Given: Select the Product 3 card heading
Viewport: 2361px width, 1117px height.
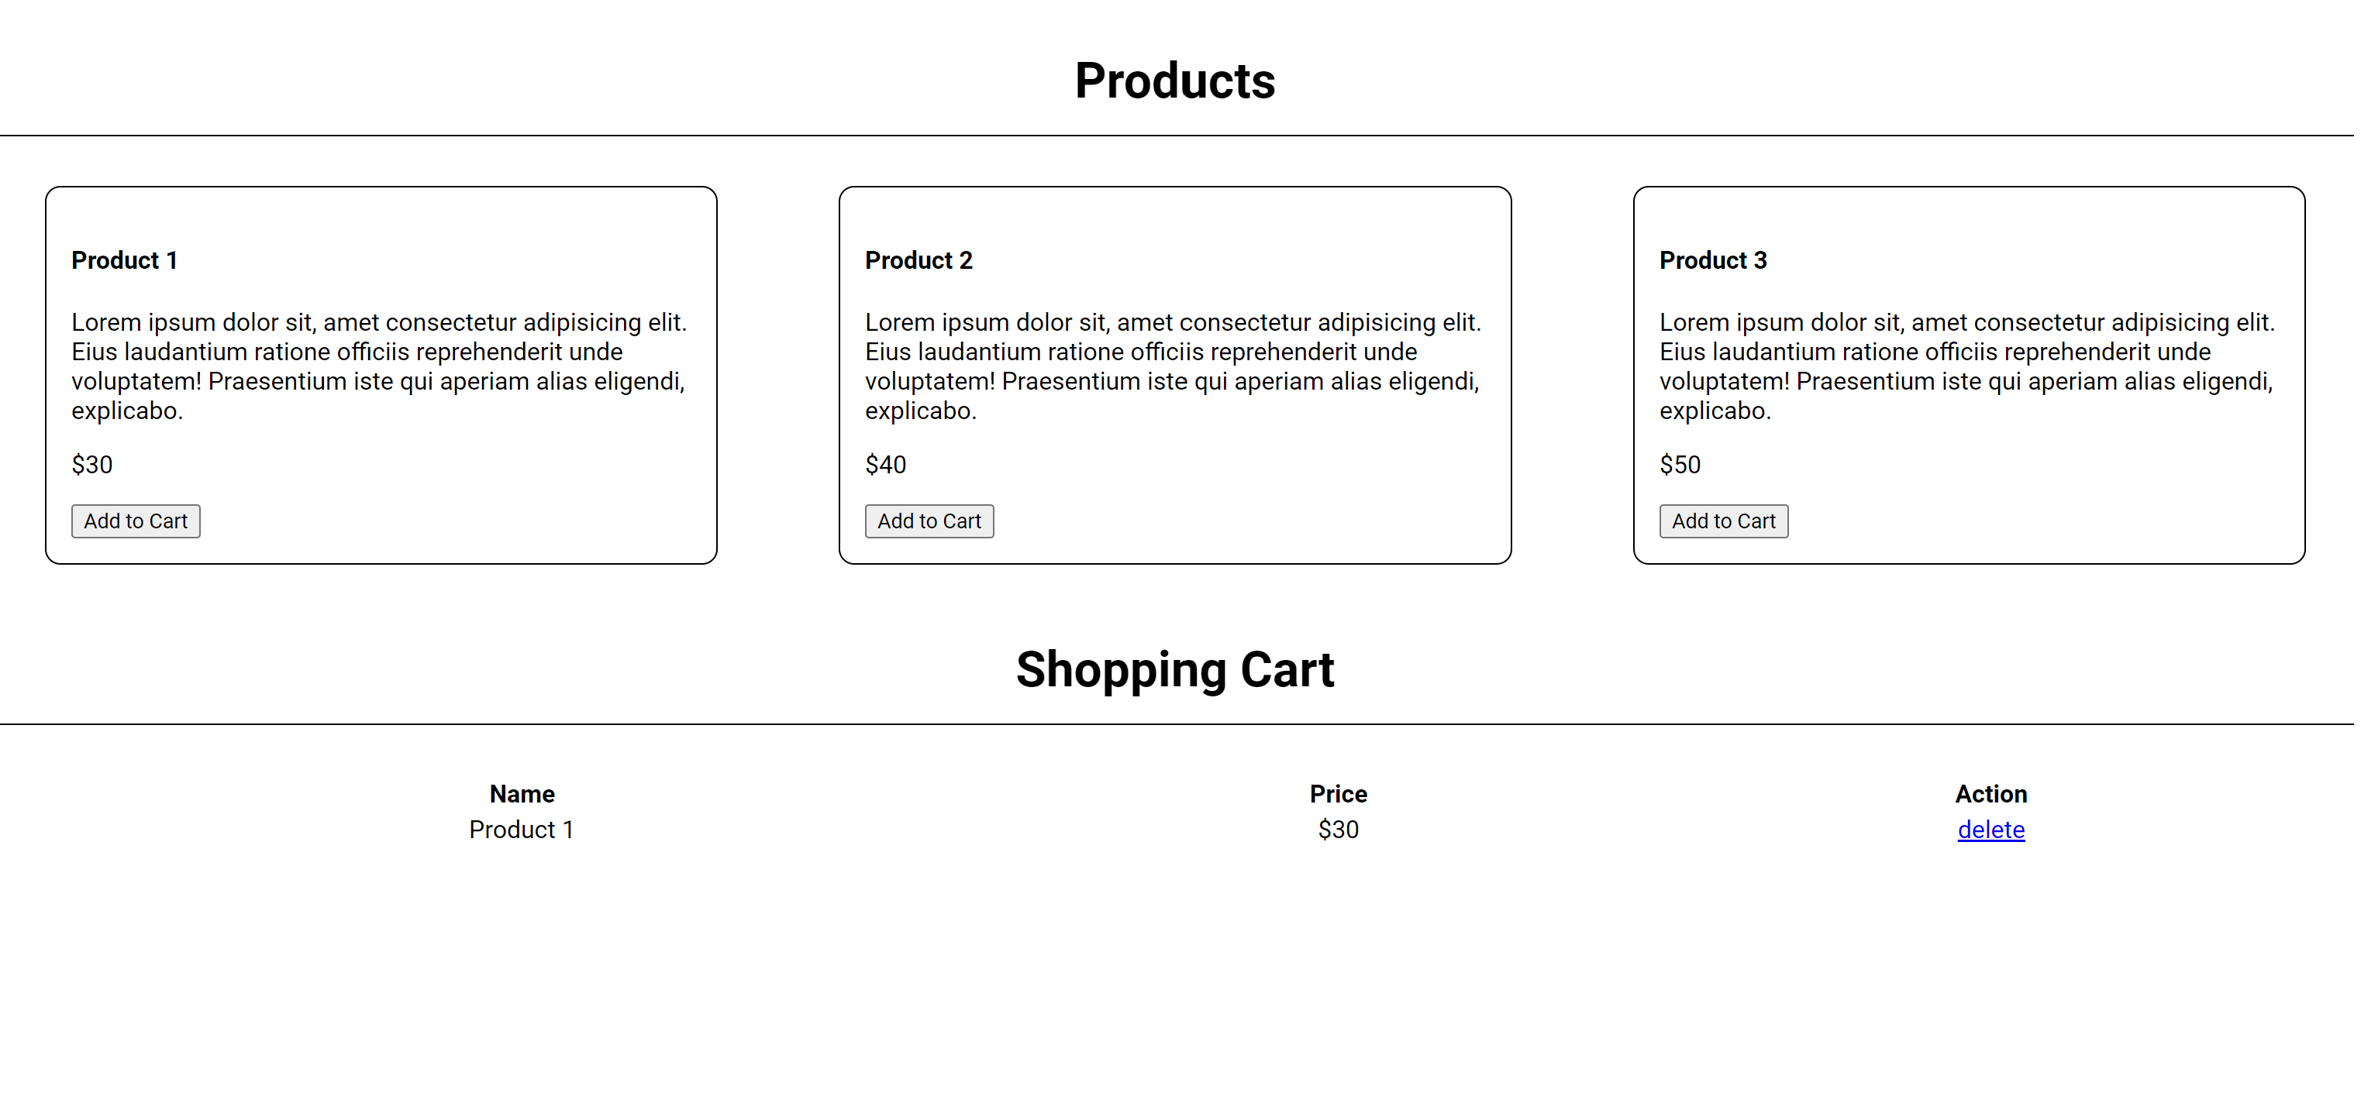Looking at the screenshot, I should [x=1712, y=260].
